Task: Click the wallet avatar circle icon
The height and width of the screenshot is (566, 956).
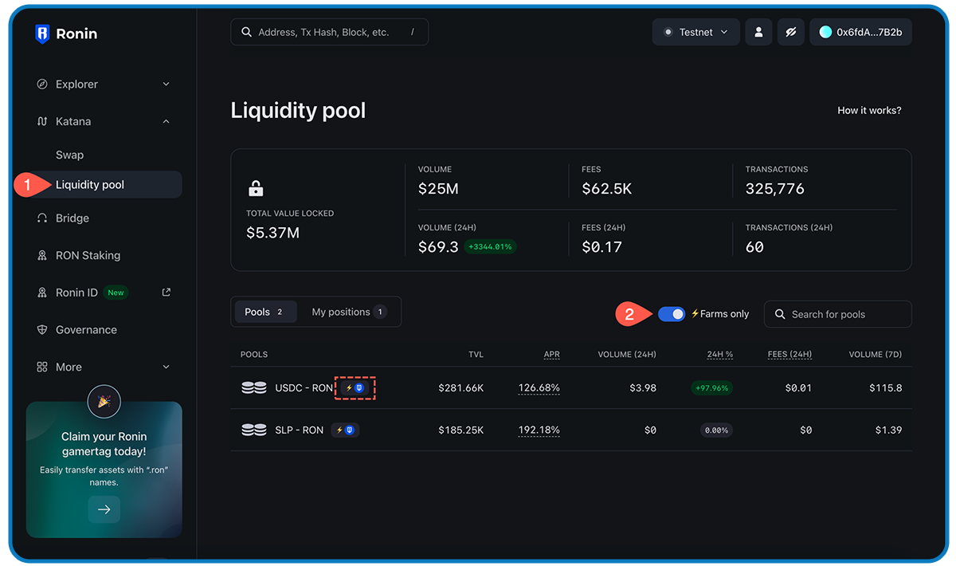Action: tap(825, 32)
